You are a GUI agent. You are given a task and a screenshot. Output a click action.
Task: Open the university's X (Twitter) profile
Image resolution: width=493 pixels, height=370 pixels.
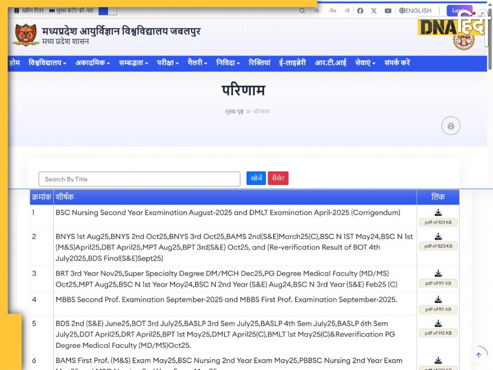tap(374, 10)
